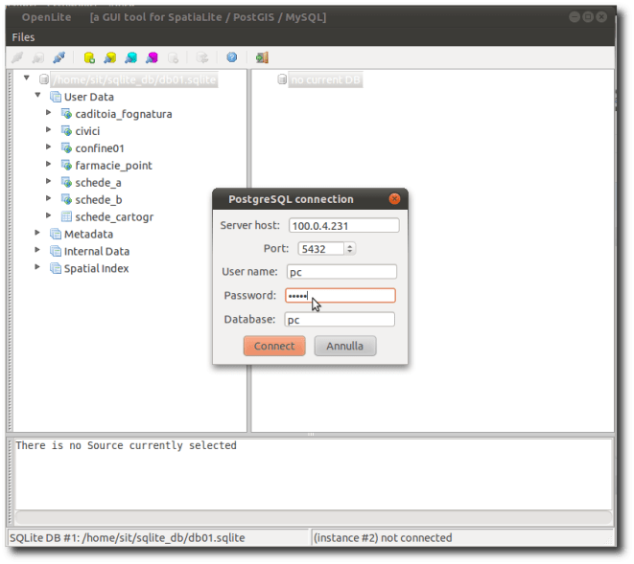Expand the civici table node
The width and height of the screenshot is (634, 564).
click(49, 129)
